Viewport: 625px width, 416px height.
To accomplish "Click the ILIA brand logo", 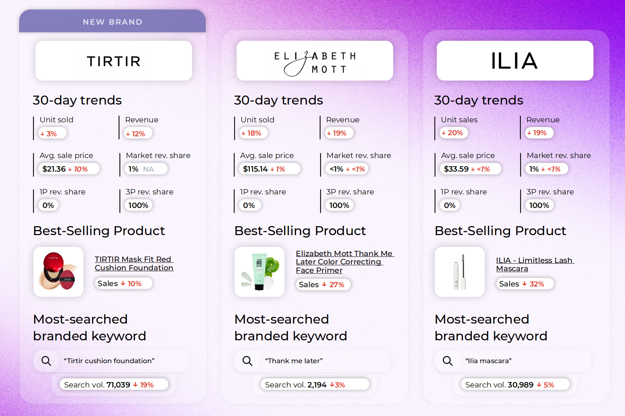I will click(x=515, y=61).
